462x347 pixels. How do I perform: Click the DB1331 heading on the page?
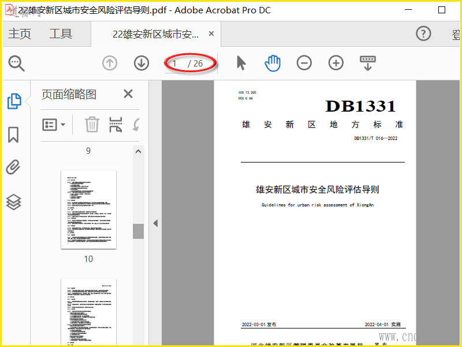(360, 106)
